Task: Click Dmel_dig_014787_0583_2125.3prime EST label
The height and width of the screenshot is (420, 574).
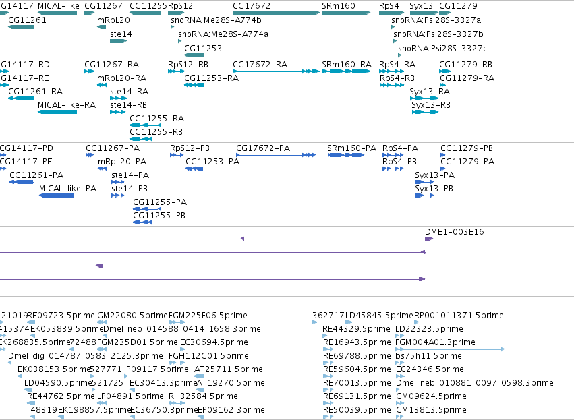Action: (x=85, y=356)
